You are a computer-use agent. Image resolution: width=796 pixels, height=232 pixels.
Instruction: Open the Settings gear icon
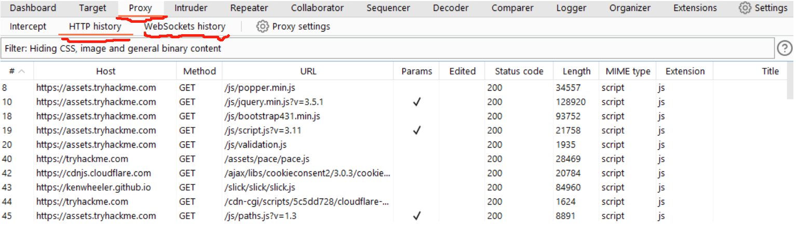745,8
